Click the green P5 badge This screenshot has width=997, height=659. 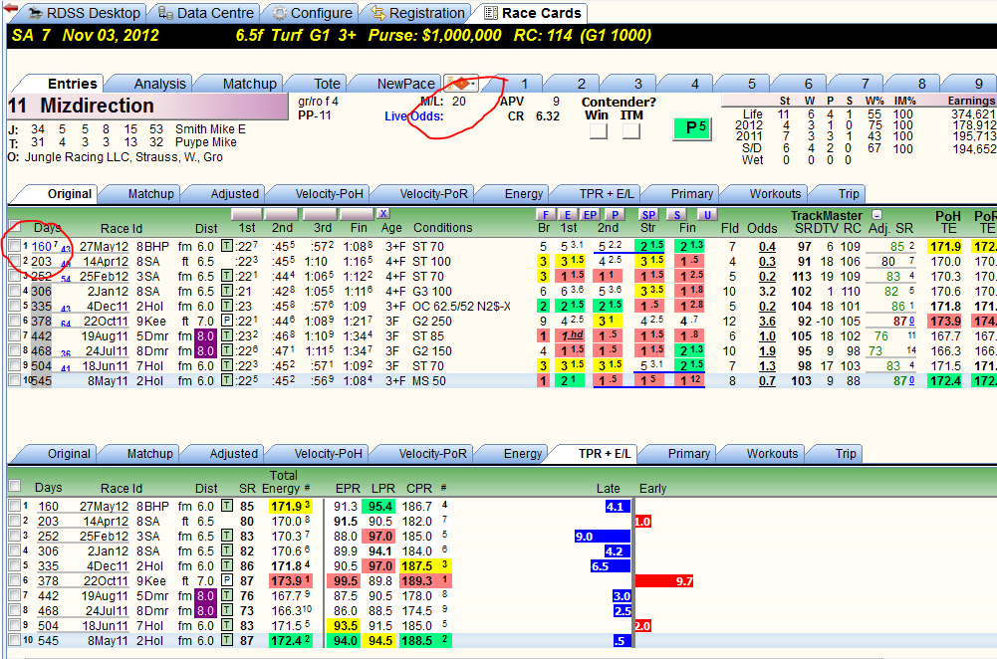coord(692,127)
